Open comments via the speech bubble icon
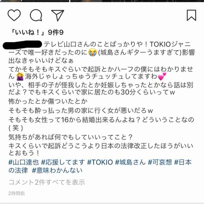The height and width of the screenshot is (204, 204). (36, 15)
